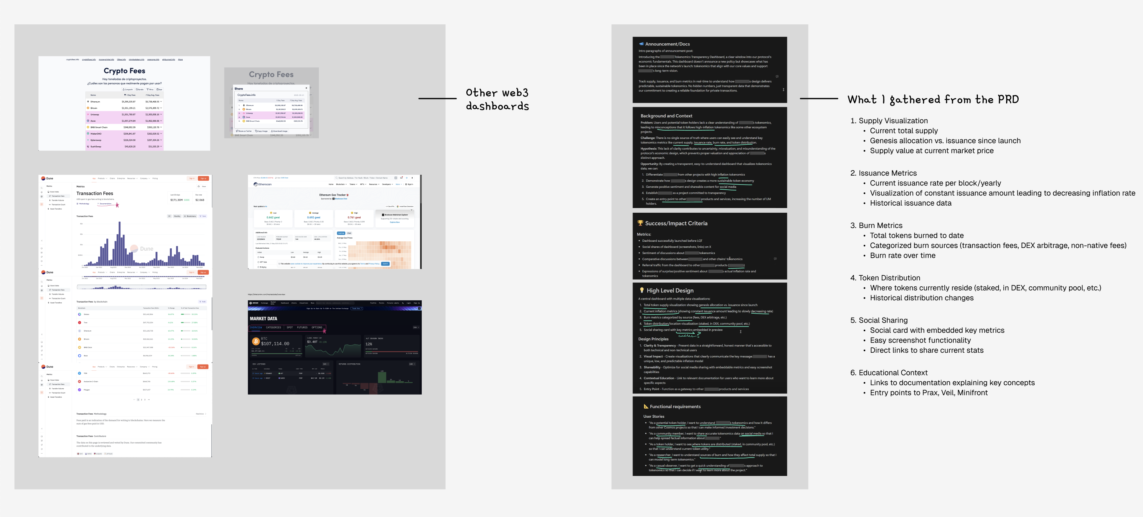Click BNB Smart Chain icon in Crypto Fees table
Viewport: 1143px width, 517px height.
click(88, 127)
